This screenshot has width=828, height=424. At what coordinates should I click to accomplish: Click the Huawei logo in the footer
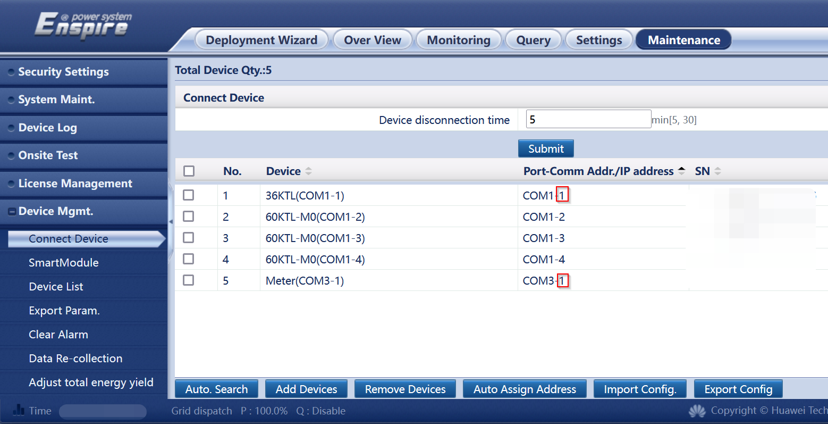pos(697,411)
